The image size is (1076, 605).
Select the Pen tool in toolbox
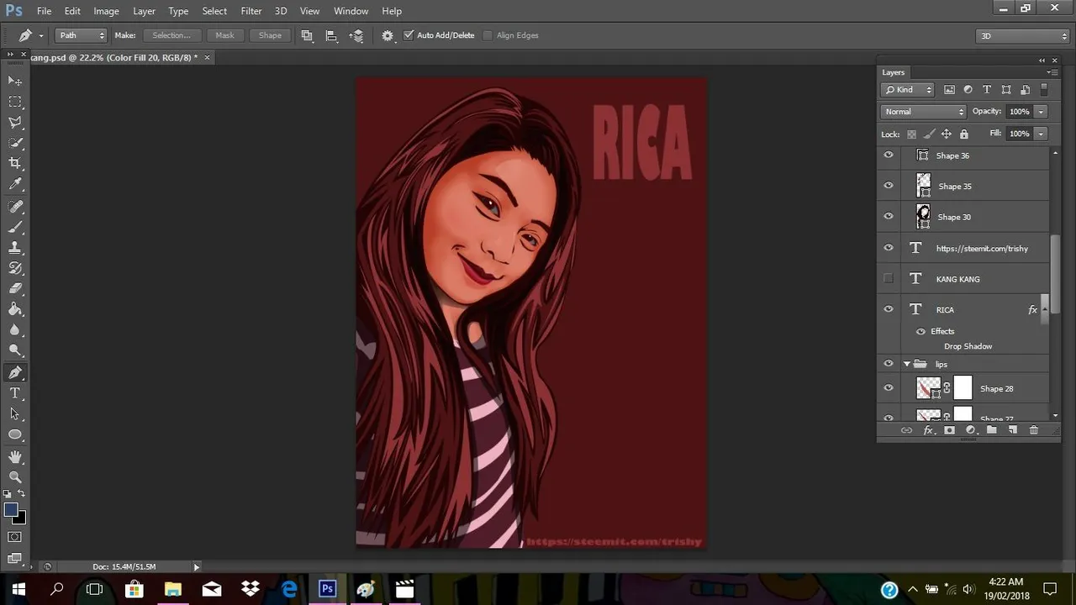15,372
